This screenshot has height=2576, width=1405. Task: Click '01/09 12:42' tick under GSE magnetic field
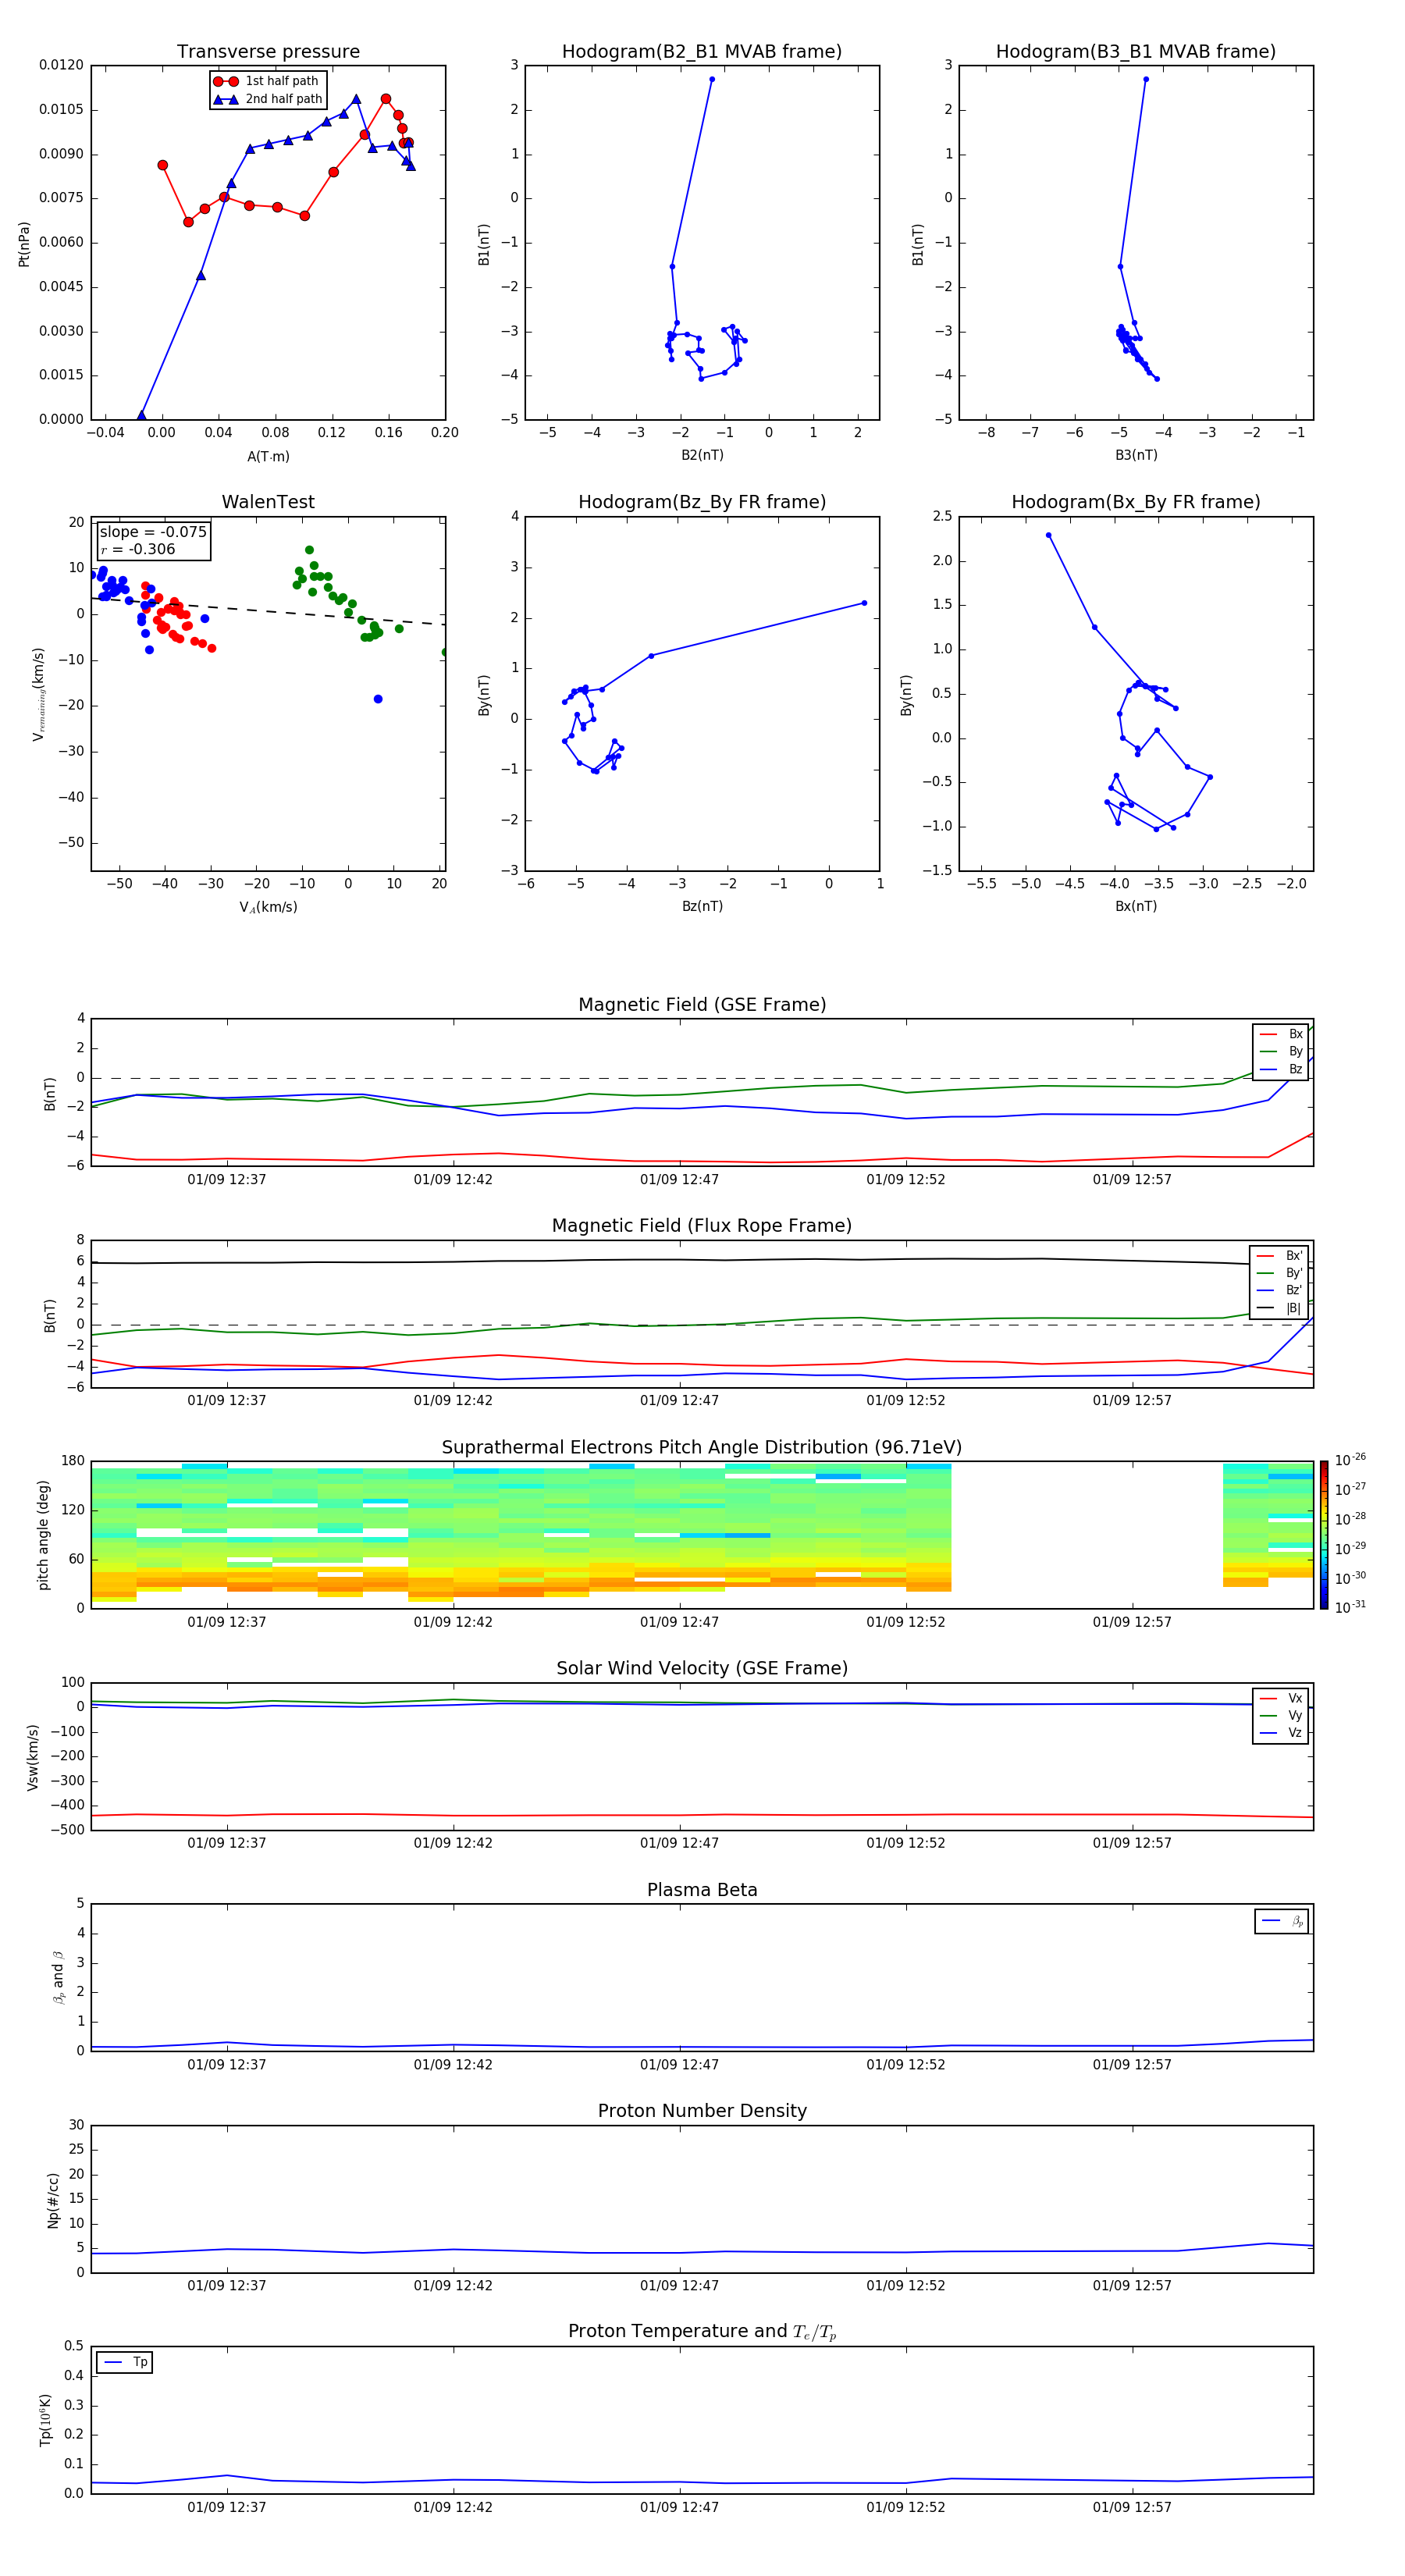pyautogui.click(x=453, y=1180)
